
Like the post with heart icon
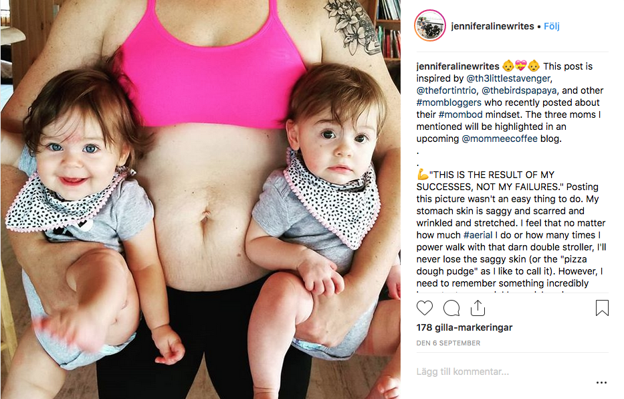tap(424, 308)
